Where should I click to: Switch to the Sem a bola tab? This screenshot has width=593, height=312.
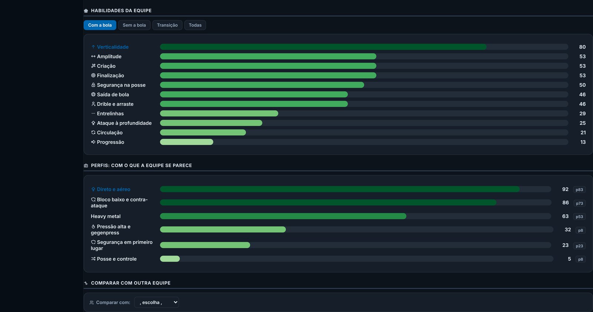coord(134,25)
